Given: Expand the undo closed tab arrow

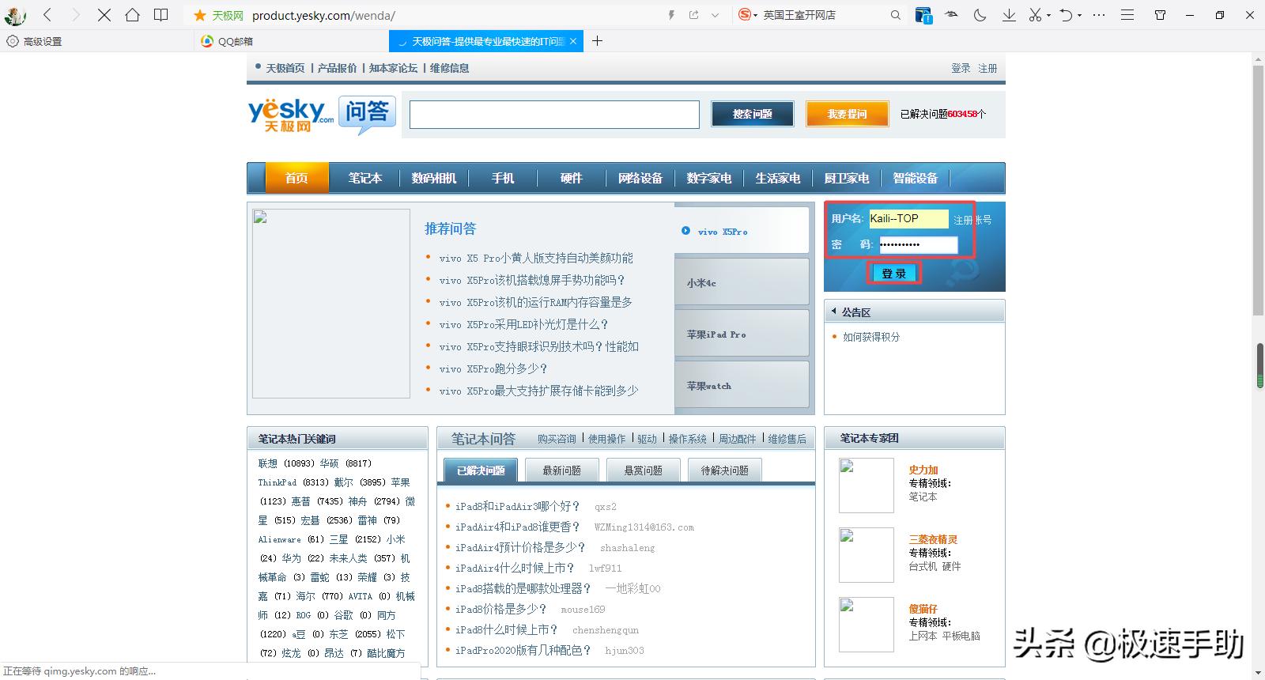Looking at the screenshot, I should tap(1079, 16).
